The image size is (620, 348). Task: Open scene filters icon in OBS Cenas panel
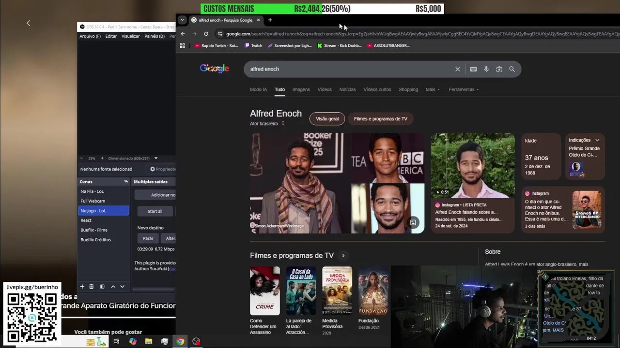coord(102,287)
